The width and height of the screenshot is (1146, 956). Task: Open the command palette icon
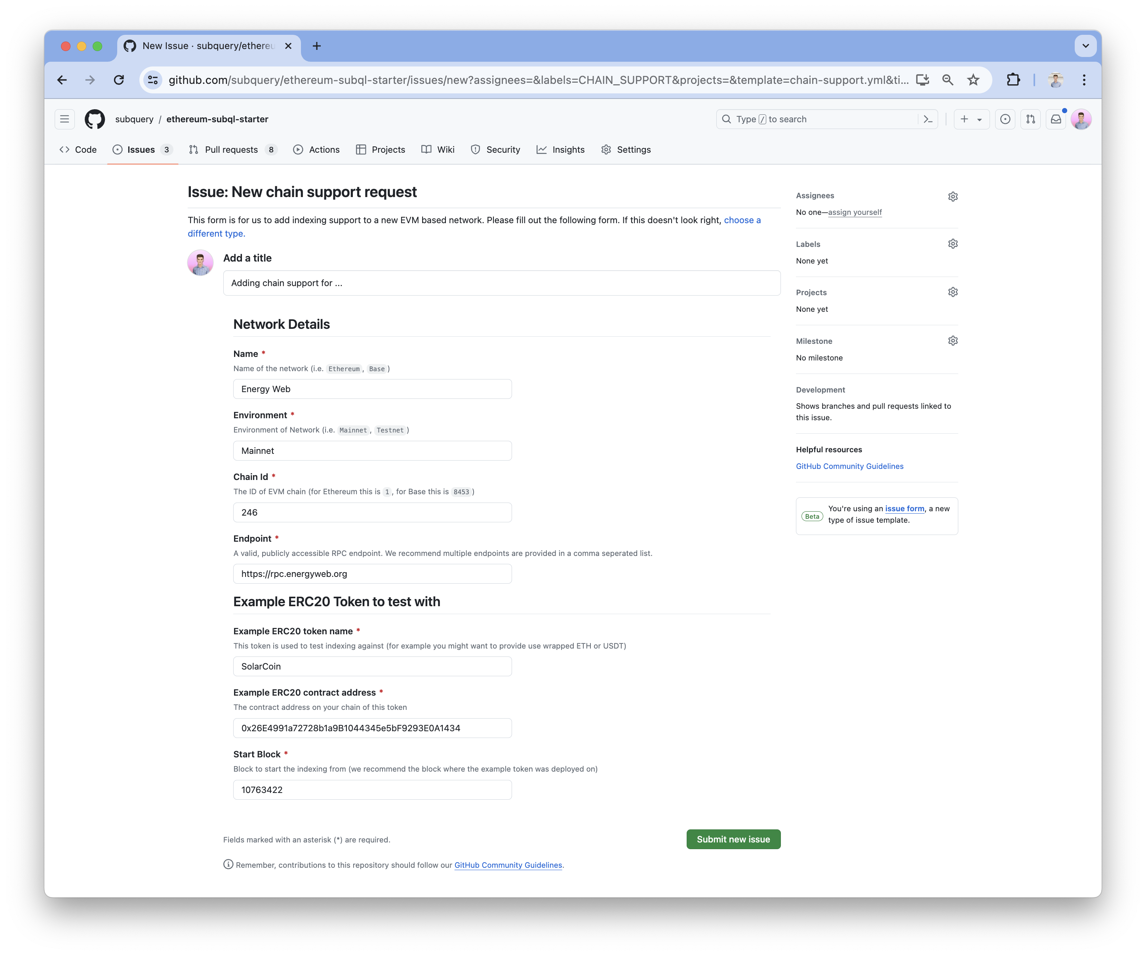[928, 119]
